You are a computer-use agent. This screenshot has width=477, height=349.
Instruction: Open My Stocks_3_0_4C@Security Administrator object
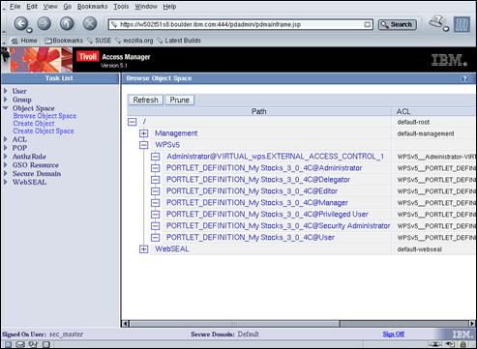coord(278,226)
